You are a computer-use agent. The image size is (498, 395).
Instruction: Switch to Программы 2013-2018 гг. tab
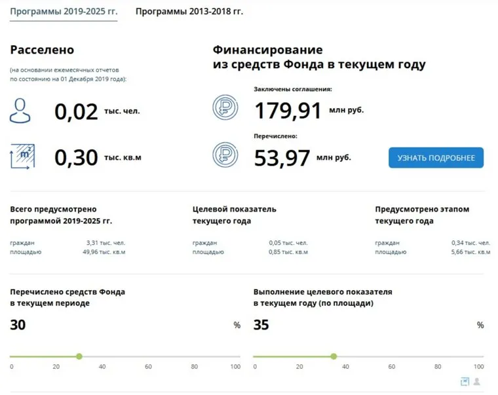pos(189,12)
